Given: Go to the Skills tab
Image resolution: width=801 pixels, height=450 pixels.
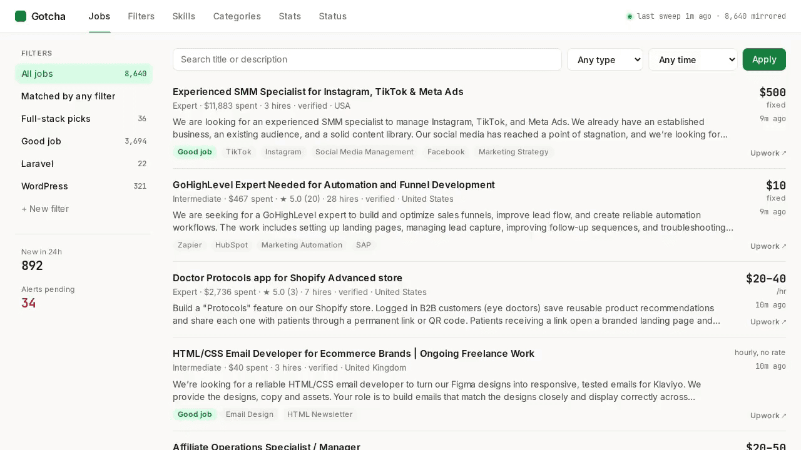Looking at the screenshot, I should [x=184, y=16].
